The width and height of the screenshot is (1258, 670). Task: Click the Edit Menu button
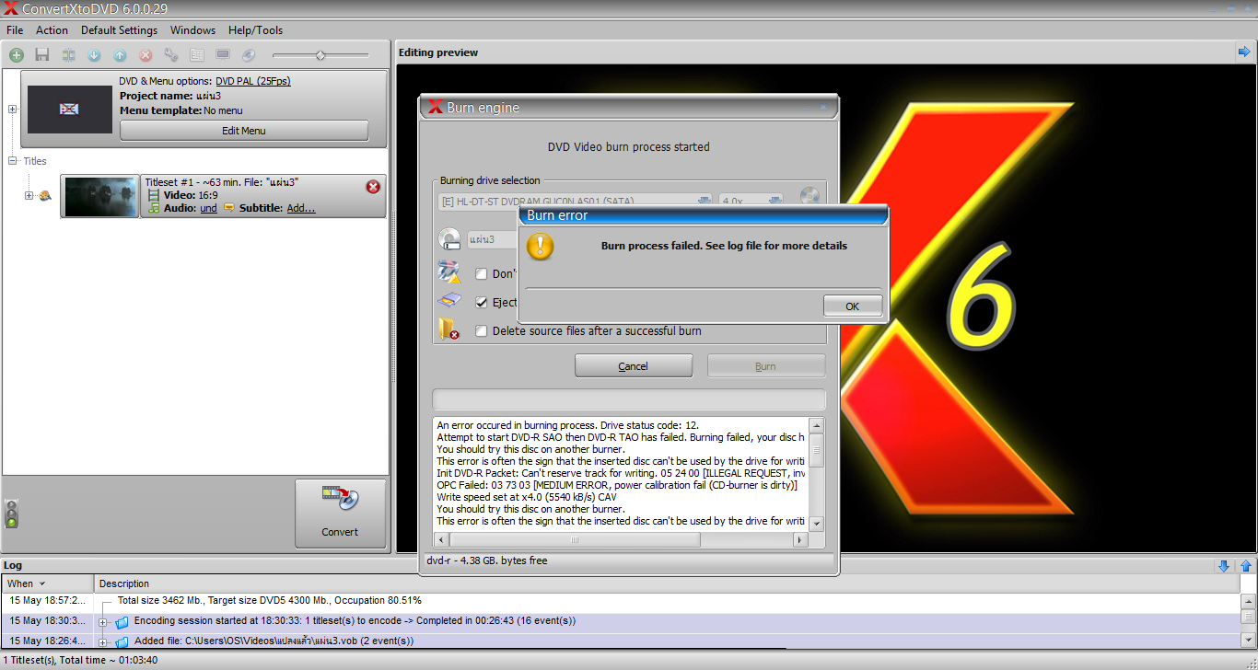(244, 131)
